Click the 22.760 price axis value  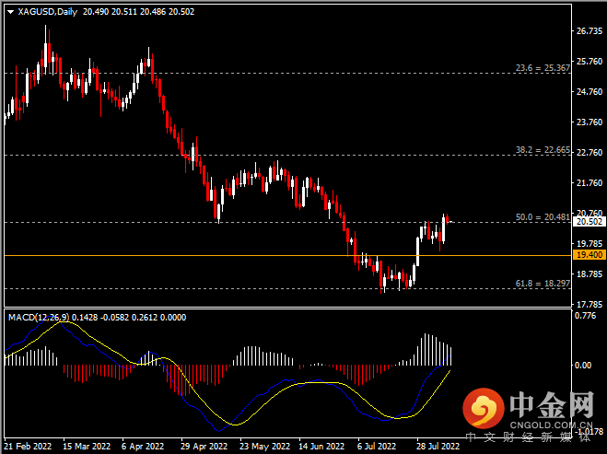click(x=589, y=153)
